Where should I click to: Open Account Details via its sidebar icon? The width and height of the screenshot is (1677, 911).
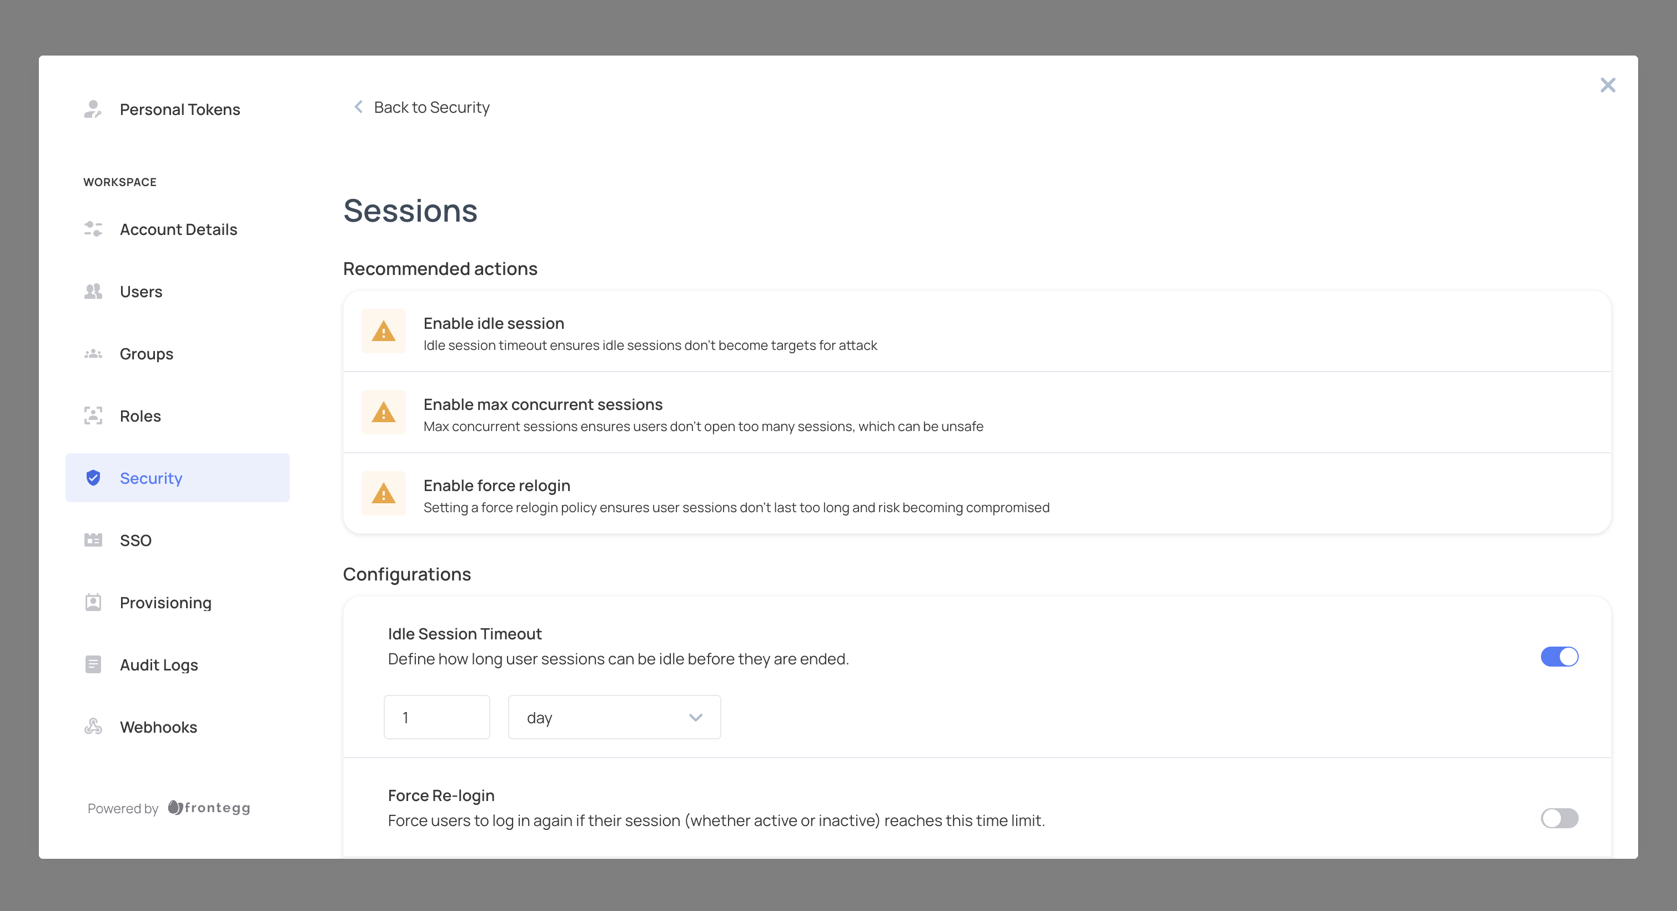(93, 228)
